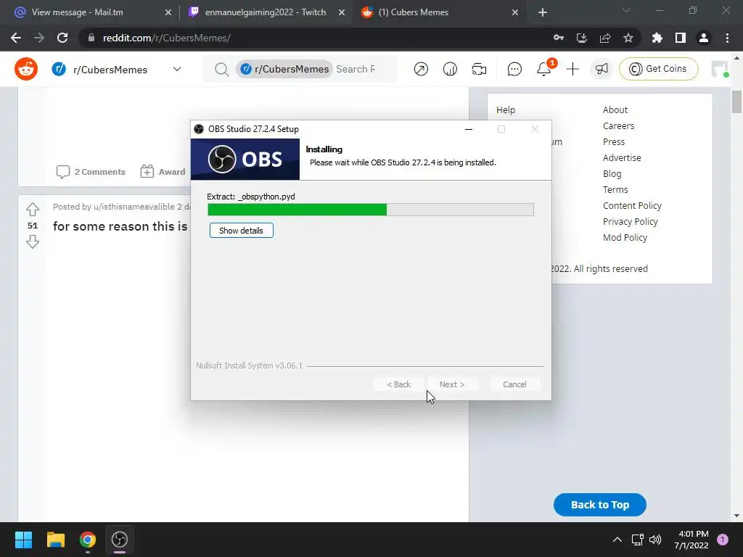Click Cancel in the OBS installer
The width and height of the screenshot is (743, 557).
[x=514, y=384]
